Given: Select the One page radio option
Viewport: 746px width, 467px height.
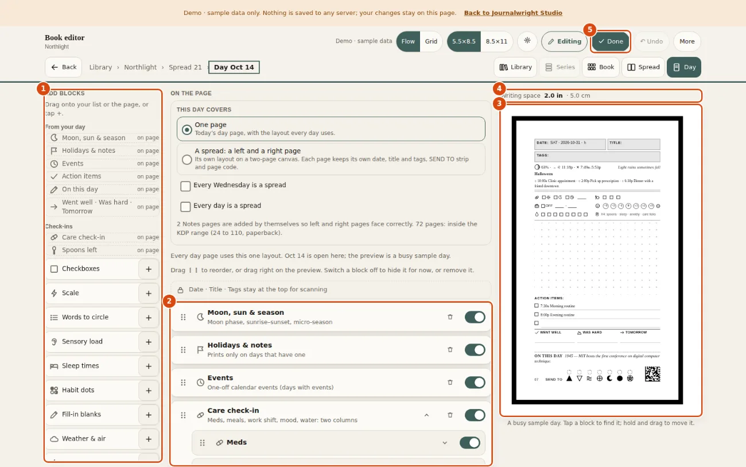Looking at the screenshot, I should click(187, 130).
